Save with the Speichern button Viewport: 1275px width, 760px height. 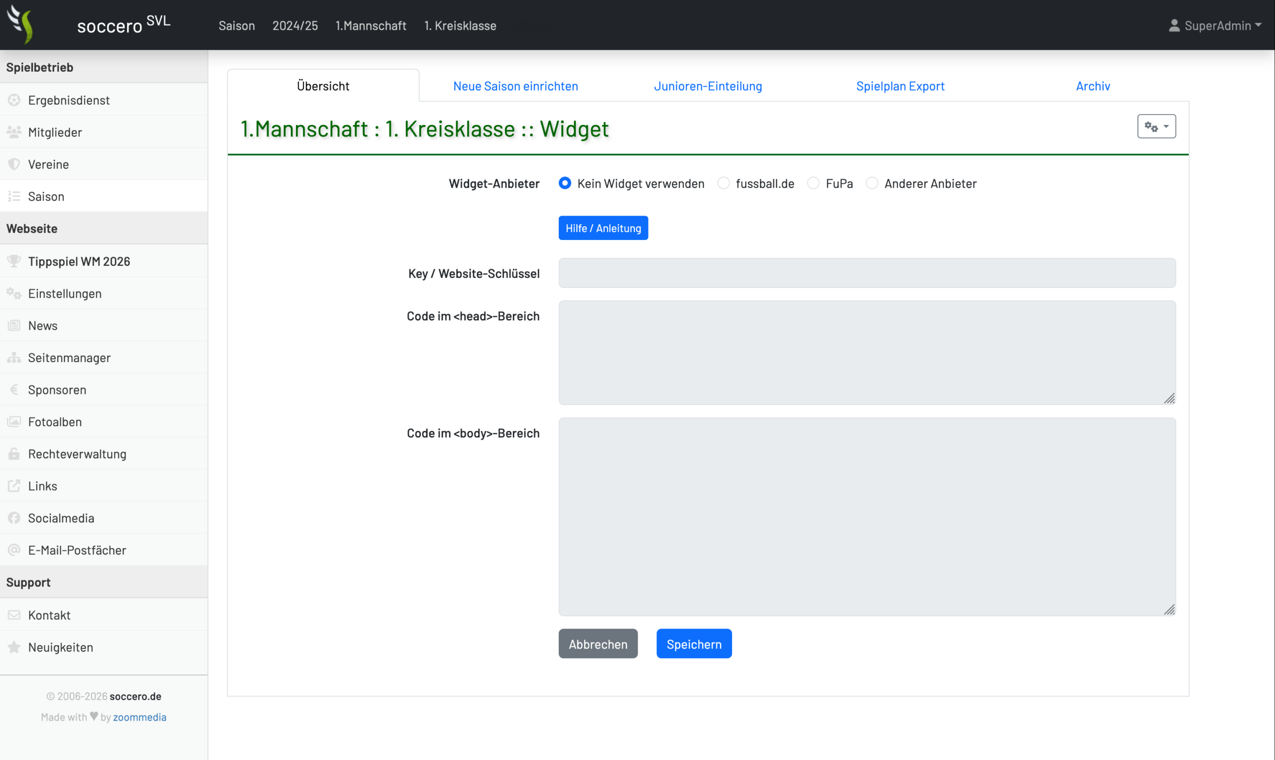pyautogui.click(x=694, y=644)
